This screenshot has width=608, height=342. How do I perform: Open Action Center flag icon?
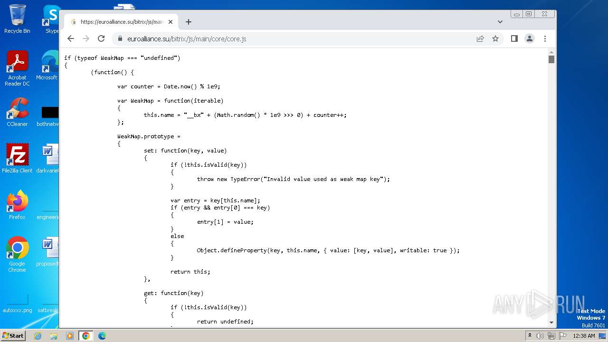click(562, 336)
